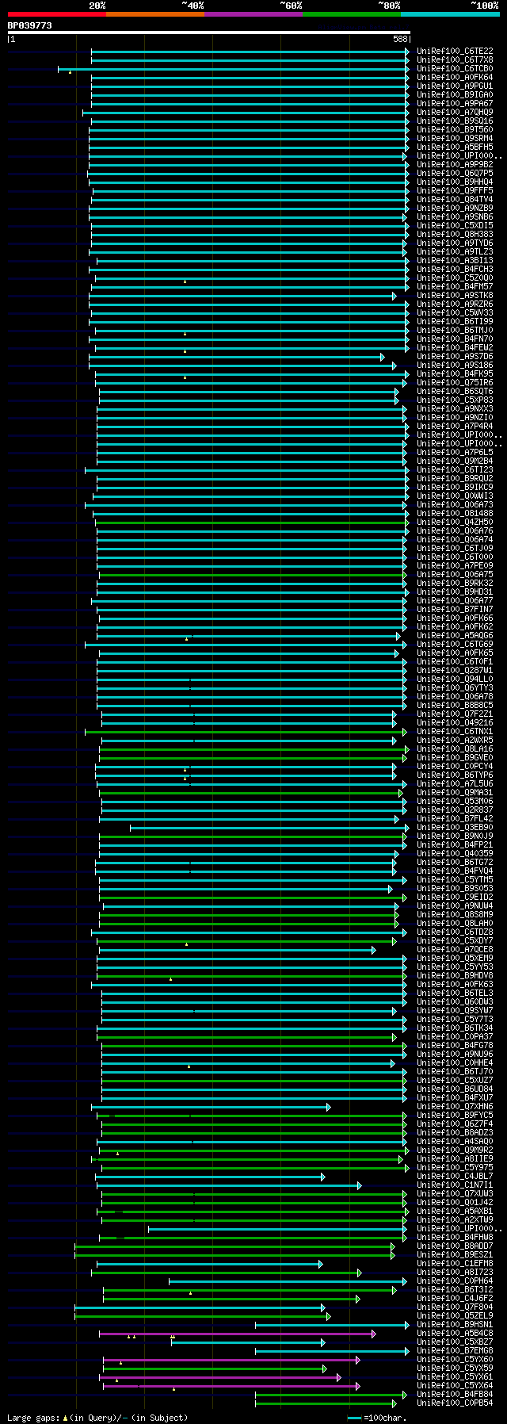Open hit UniRef100_C6TE22
The image size is (507, 1424).
click(455, 51)
